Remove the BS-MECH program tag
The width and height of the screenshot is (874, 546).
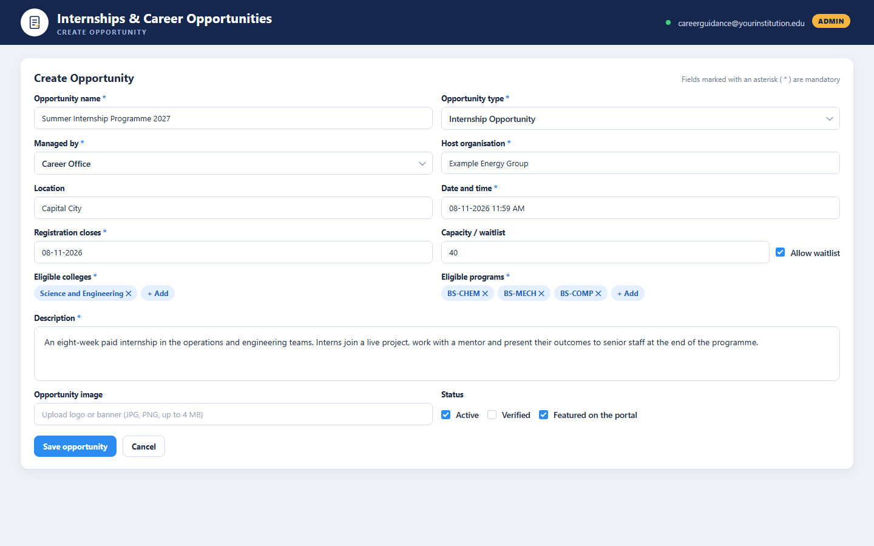pyautogui.click(x=541, y=294)
